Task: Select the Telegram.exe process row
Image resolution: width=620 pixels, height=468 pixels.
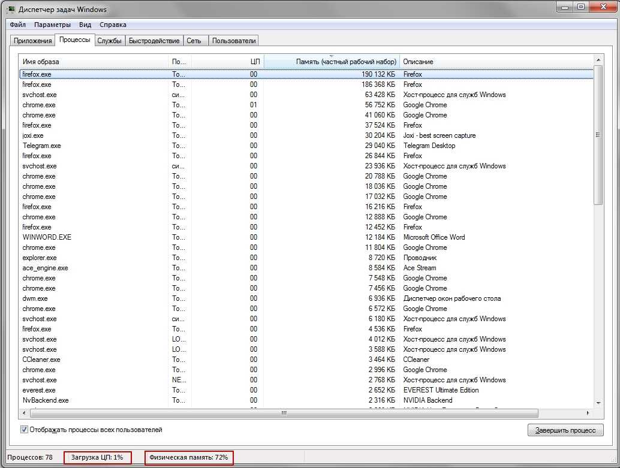Action: 42,146
